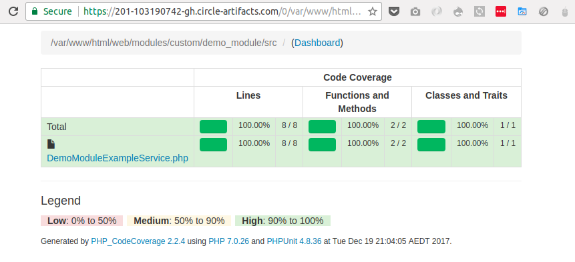
Task: Open the Drupal drop extension icon
Action: [458, 12]
